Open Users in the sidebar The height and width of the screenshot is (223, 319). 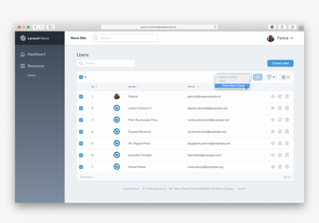32,75
